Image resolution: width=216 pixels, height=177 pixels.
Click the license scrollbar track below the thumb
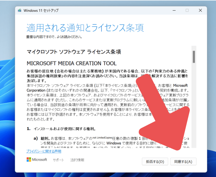[x=194, y=105]
